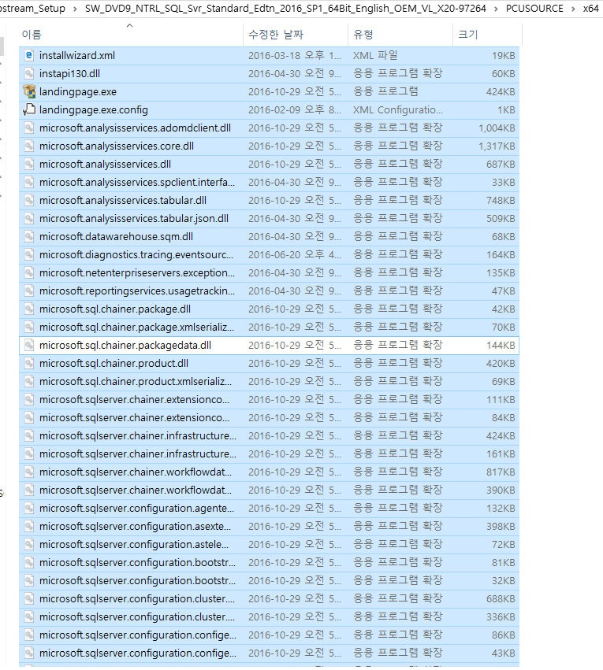
Task: Select landingpage.exe file name
Action: click(78, 91)
